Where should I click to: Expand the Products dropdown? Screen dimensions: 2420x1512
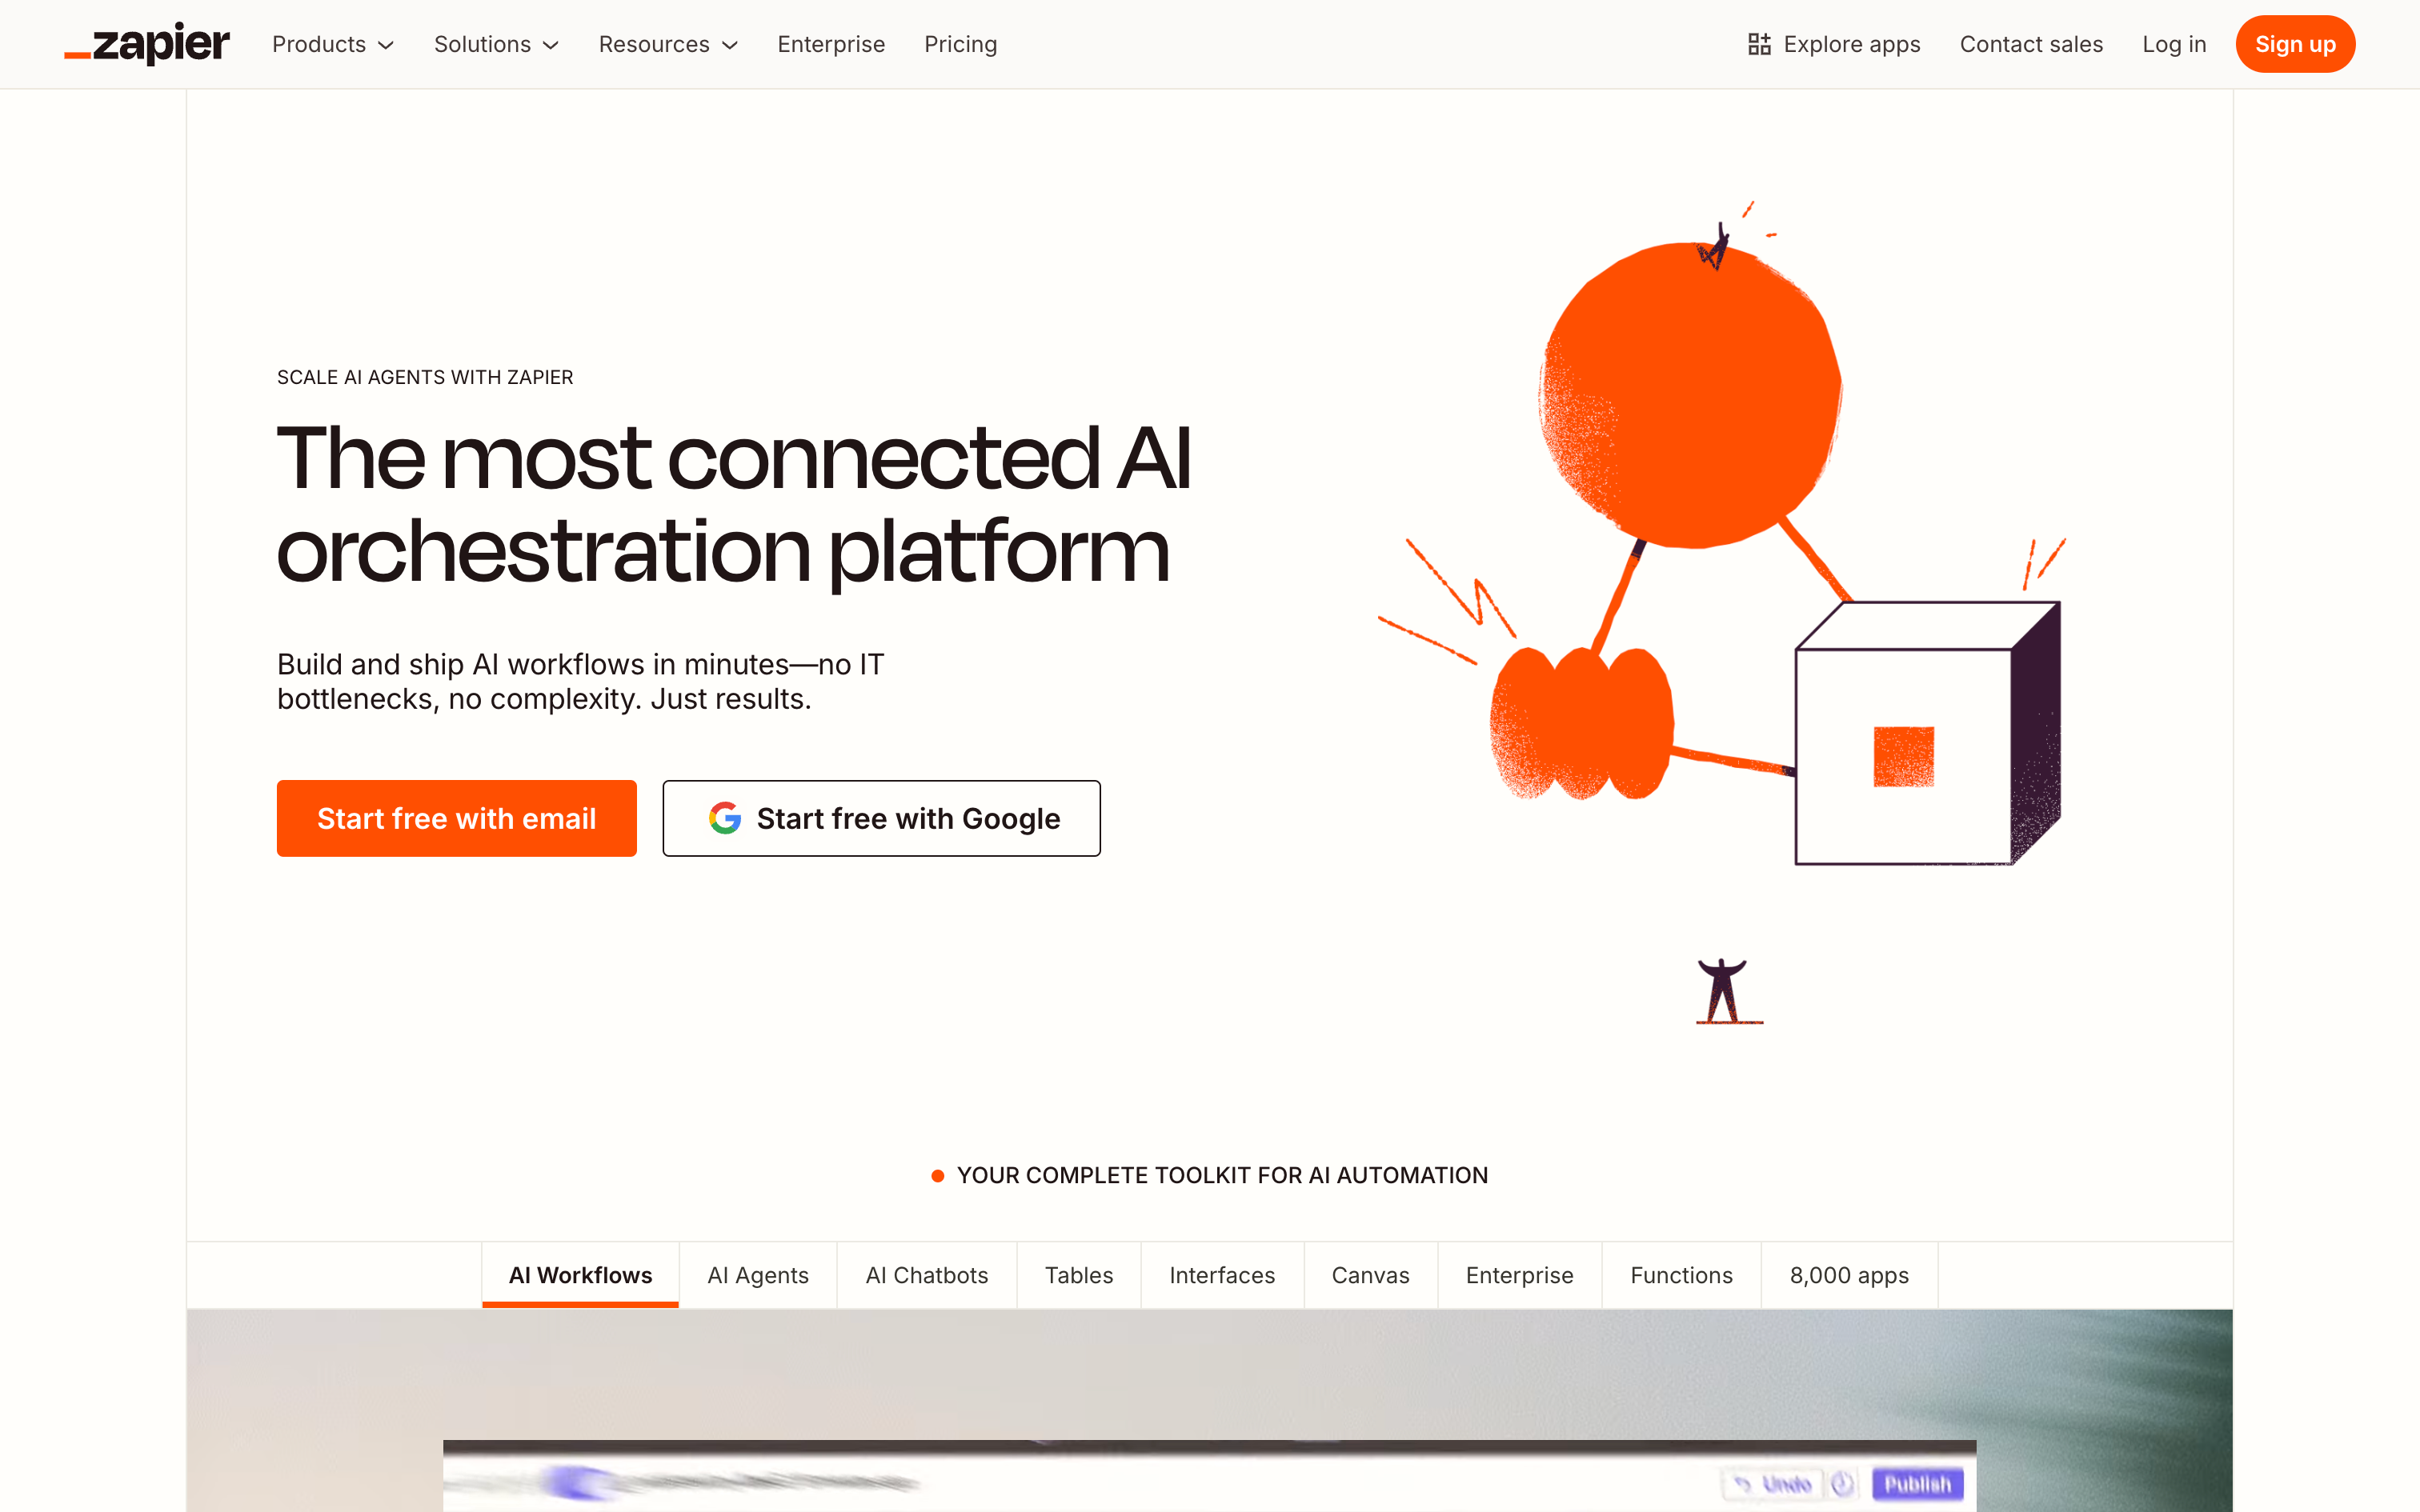pyautogui.click(x=333, y=44)
